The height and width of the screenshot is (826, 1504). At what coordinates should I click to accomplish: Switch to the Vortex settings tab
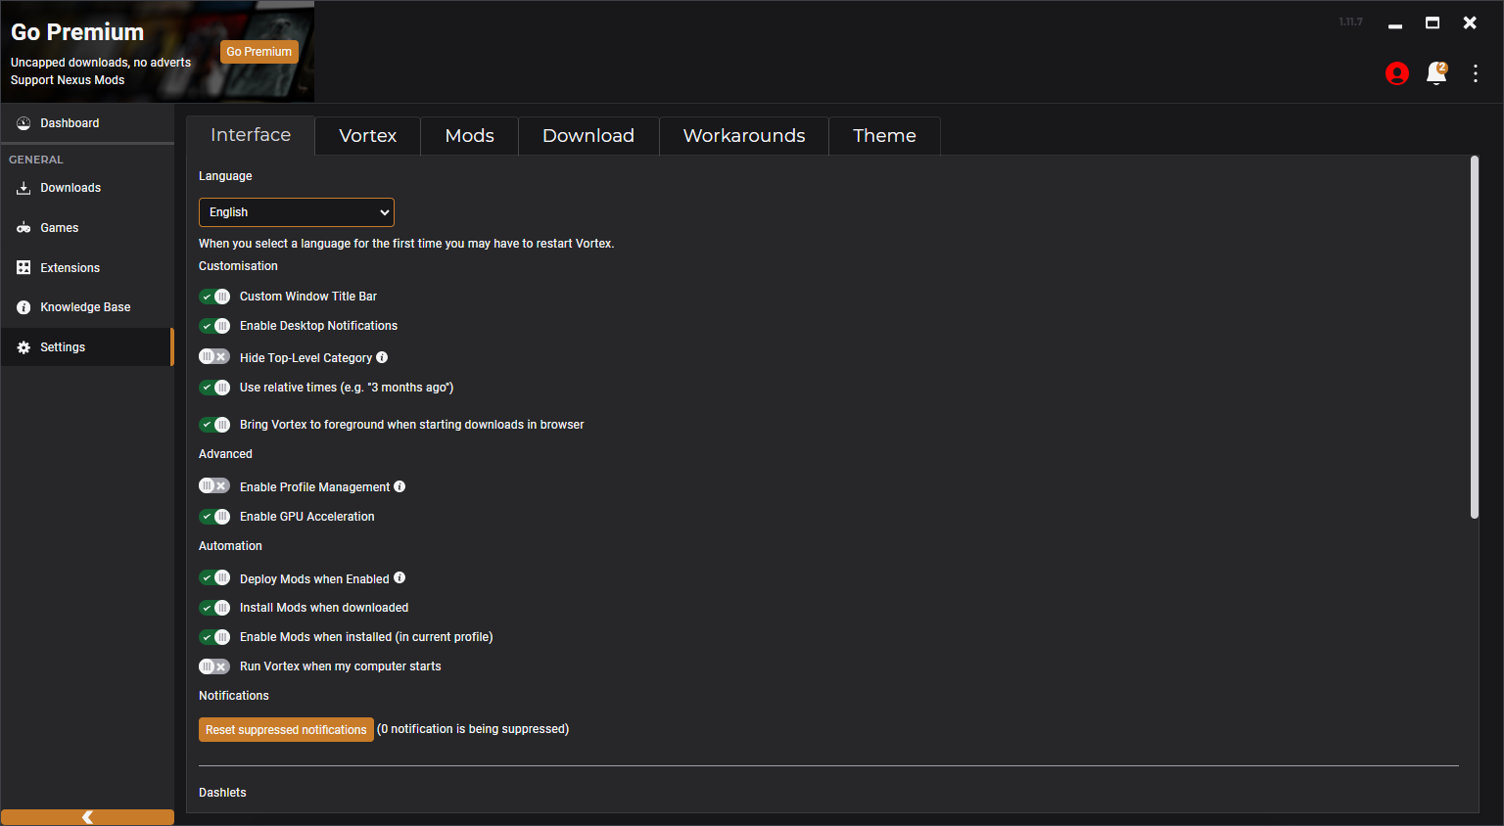click(368, 136)
